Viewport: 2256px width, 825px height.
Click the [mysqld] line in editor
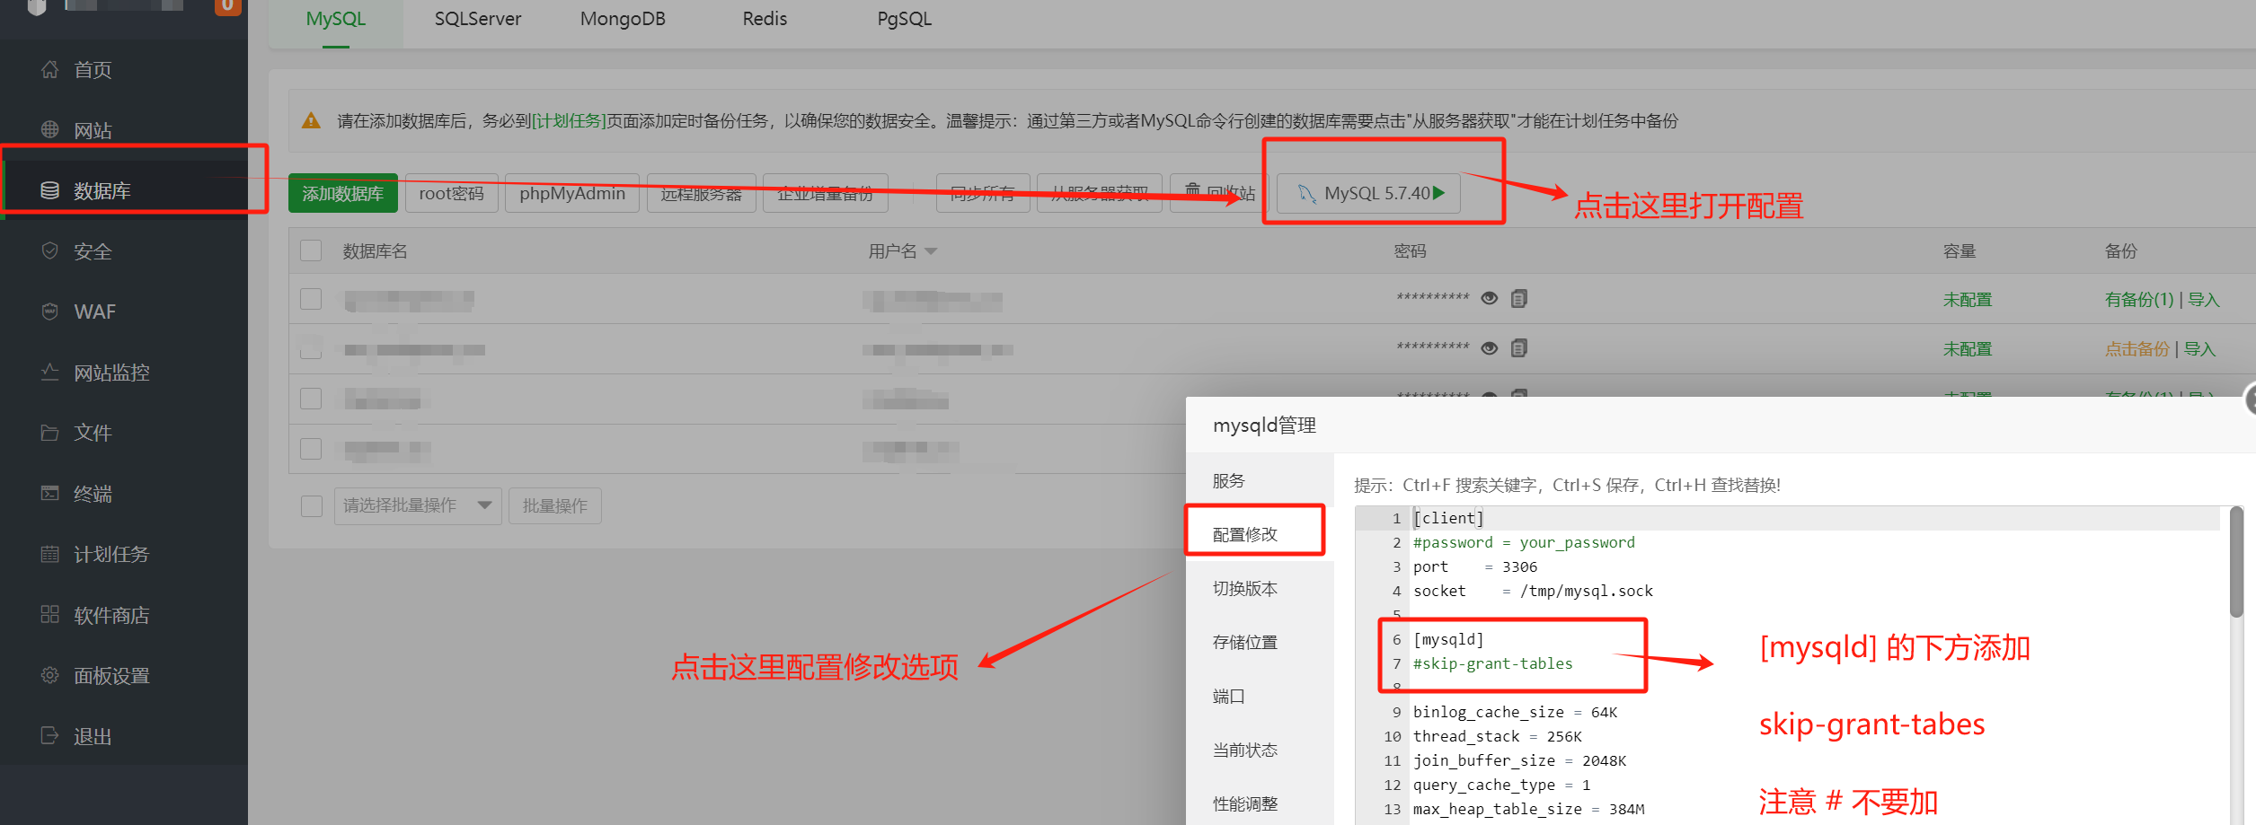pos(1448,639)
